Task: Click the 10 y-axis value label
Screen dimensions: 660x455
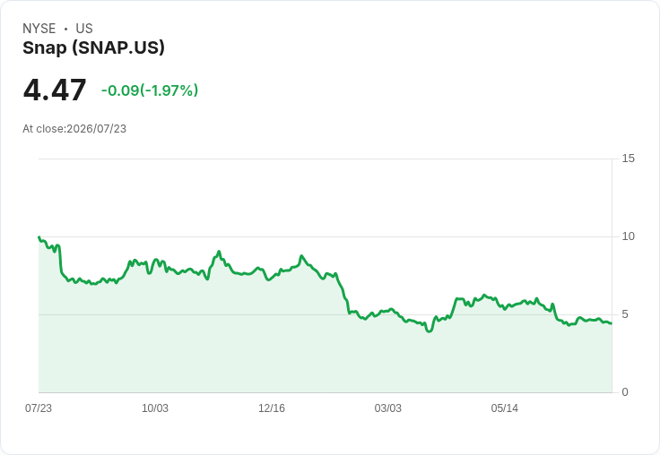Action: (x=628, y=236)
